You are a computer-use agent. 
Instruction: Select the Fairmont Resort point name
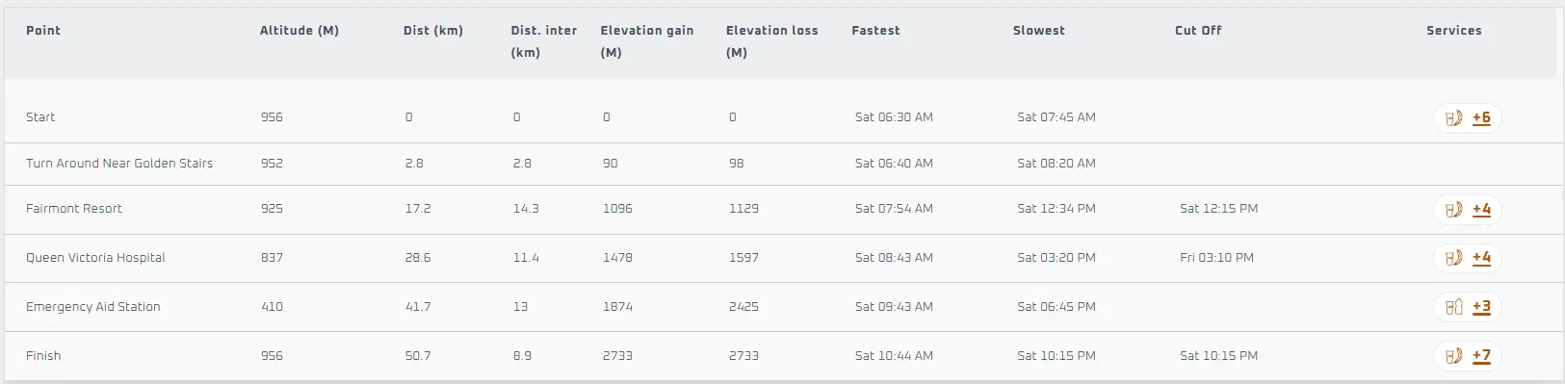coord(74,209)
